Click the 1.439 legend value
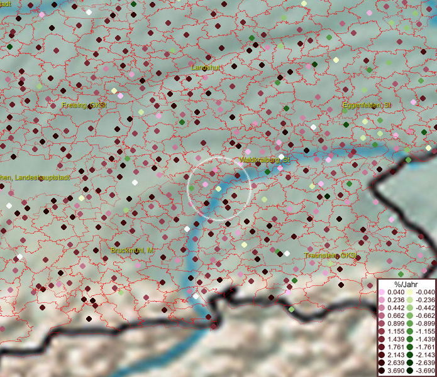This screenshot has height=377, width=437. tap(396, 339)
